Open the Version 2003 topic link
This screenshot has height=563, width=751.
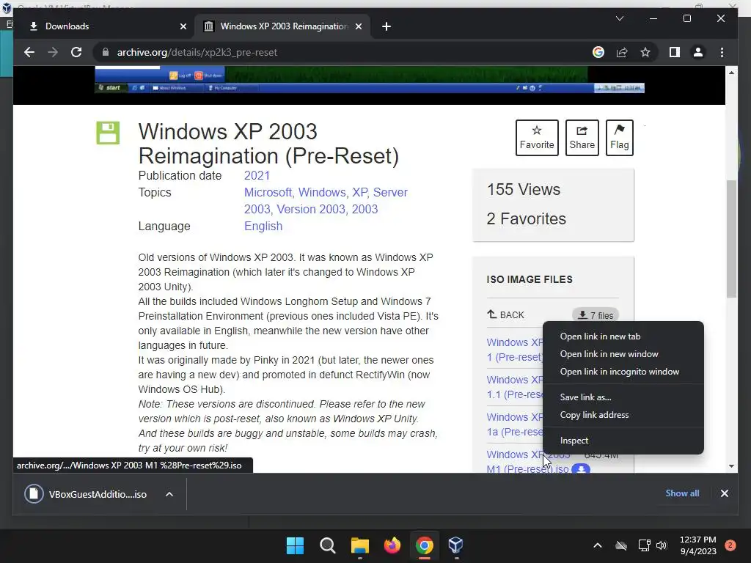tap(311, 209)
